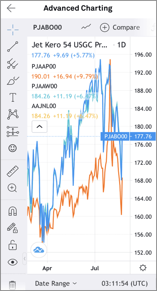Select the long position prediction tool

click(x=13, y=131)
